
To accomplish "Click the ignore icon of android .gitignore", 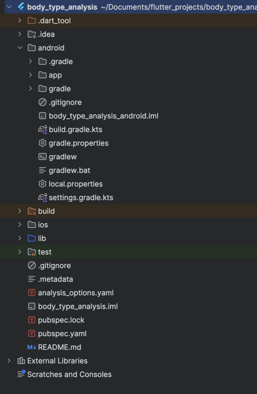I will coord(42,102).
